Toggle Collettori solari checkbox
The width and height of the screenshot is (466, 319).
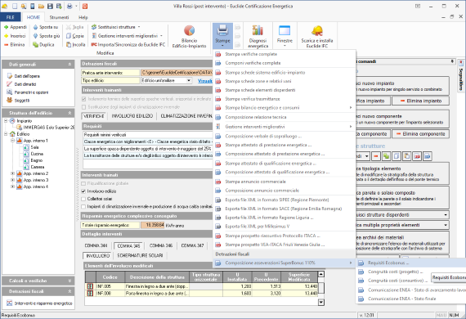[83, 199]
